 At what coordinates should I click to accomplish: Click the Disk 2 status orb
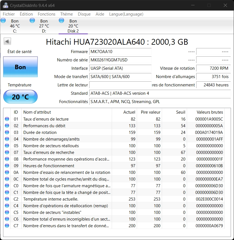coord(61,20)
